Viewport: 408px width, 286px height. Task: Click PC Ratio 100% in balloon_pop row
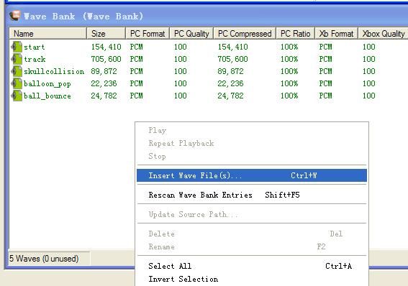pyautogui.click(x=289, y=83)
